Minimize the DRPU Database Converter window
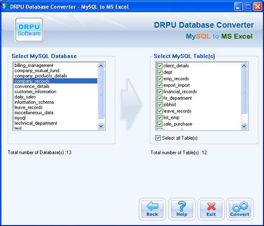264x226 pixels. [238, 7]
